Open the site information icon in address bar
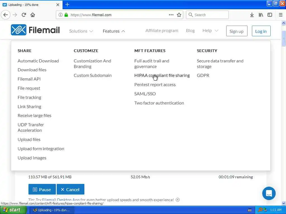Image resolution: width=286 pixels, height=214 pixels. click(60, 15)
